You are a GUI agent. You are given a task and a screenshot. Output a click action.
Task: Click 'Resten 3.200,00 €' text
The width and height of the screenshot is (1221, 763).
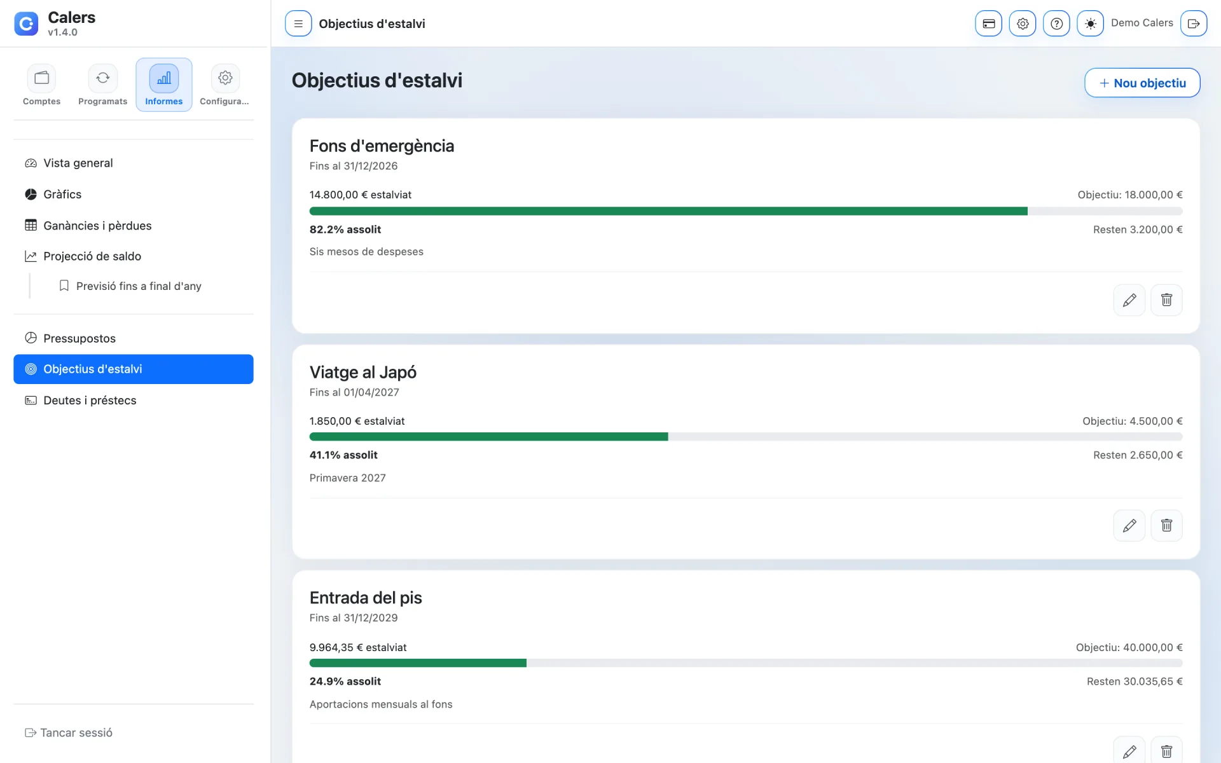click(x=1138, y=230)
